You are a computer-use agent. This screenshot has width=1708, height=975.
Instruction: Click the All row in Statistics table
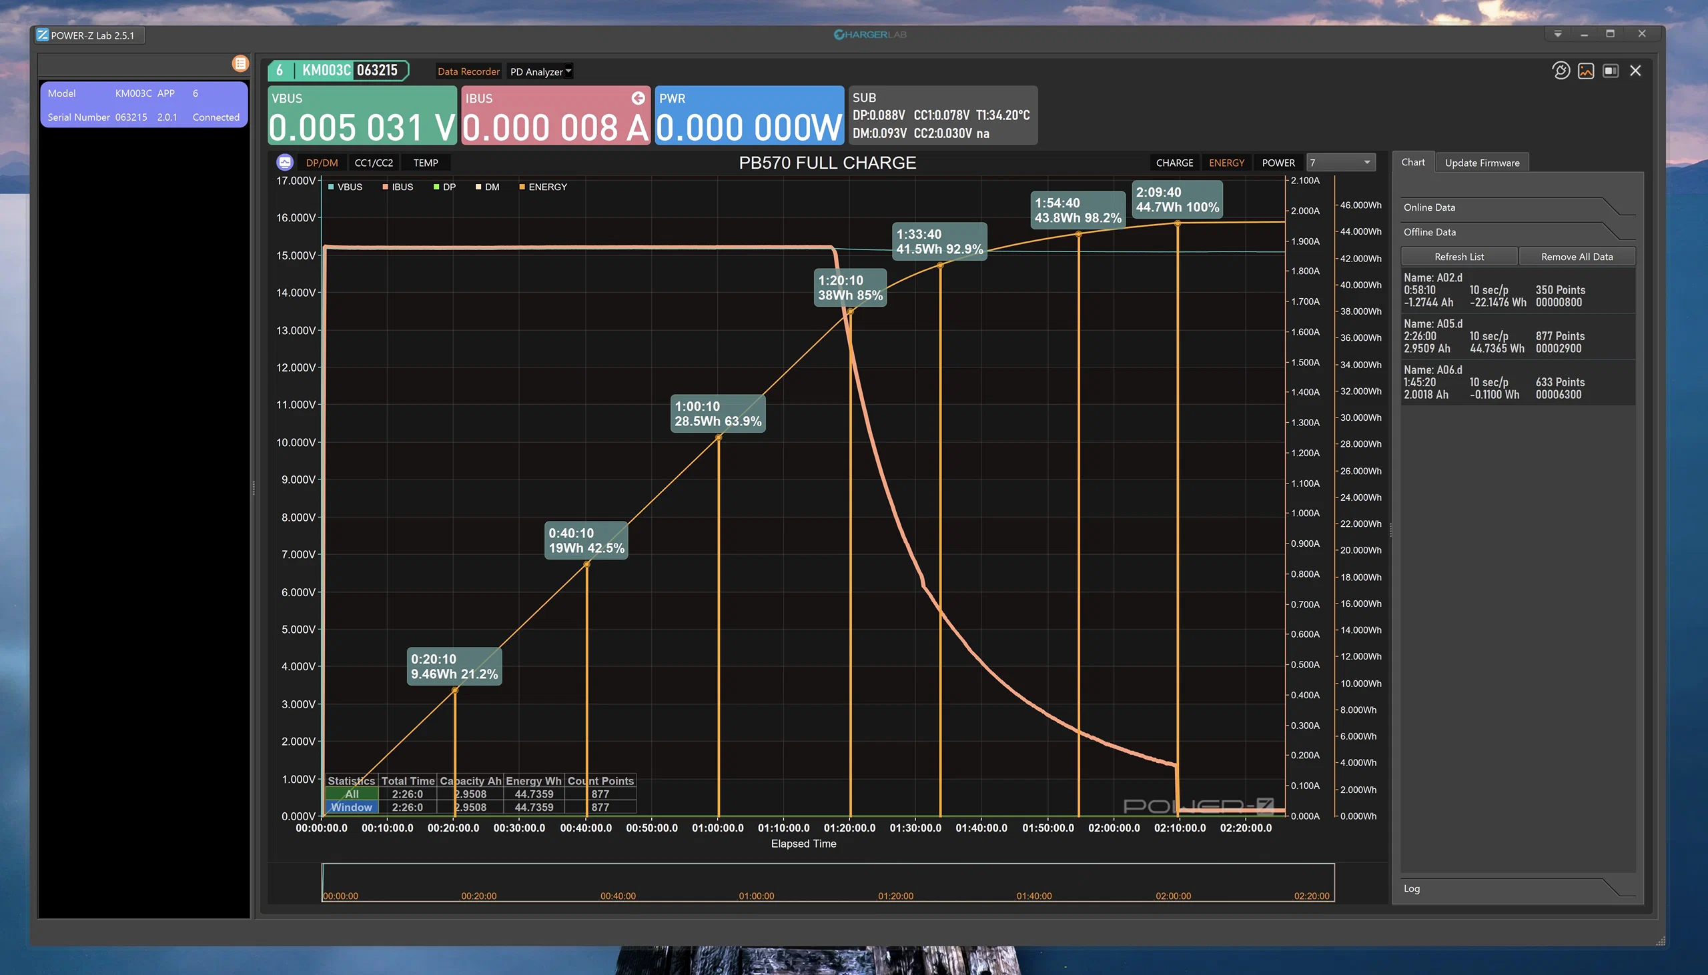[x=480, y=794]
